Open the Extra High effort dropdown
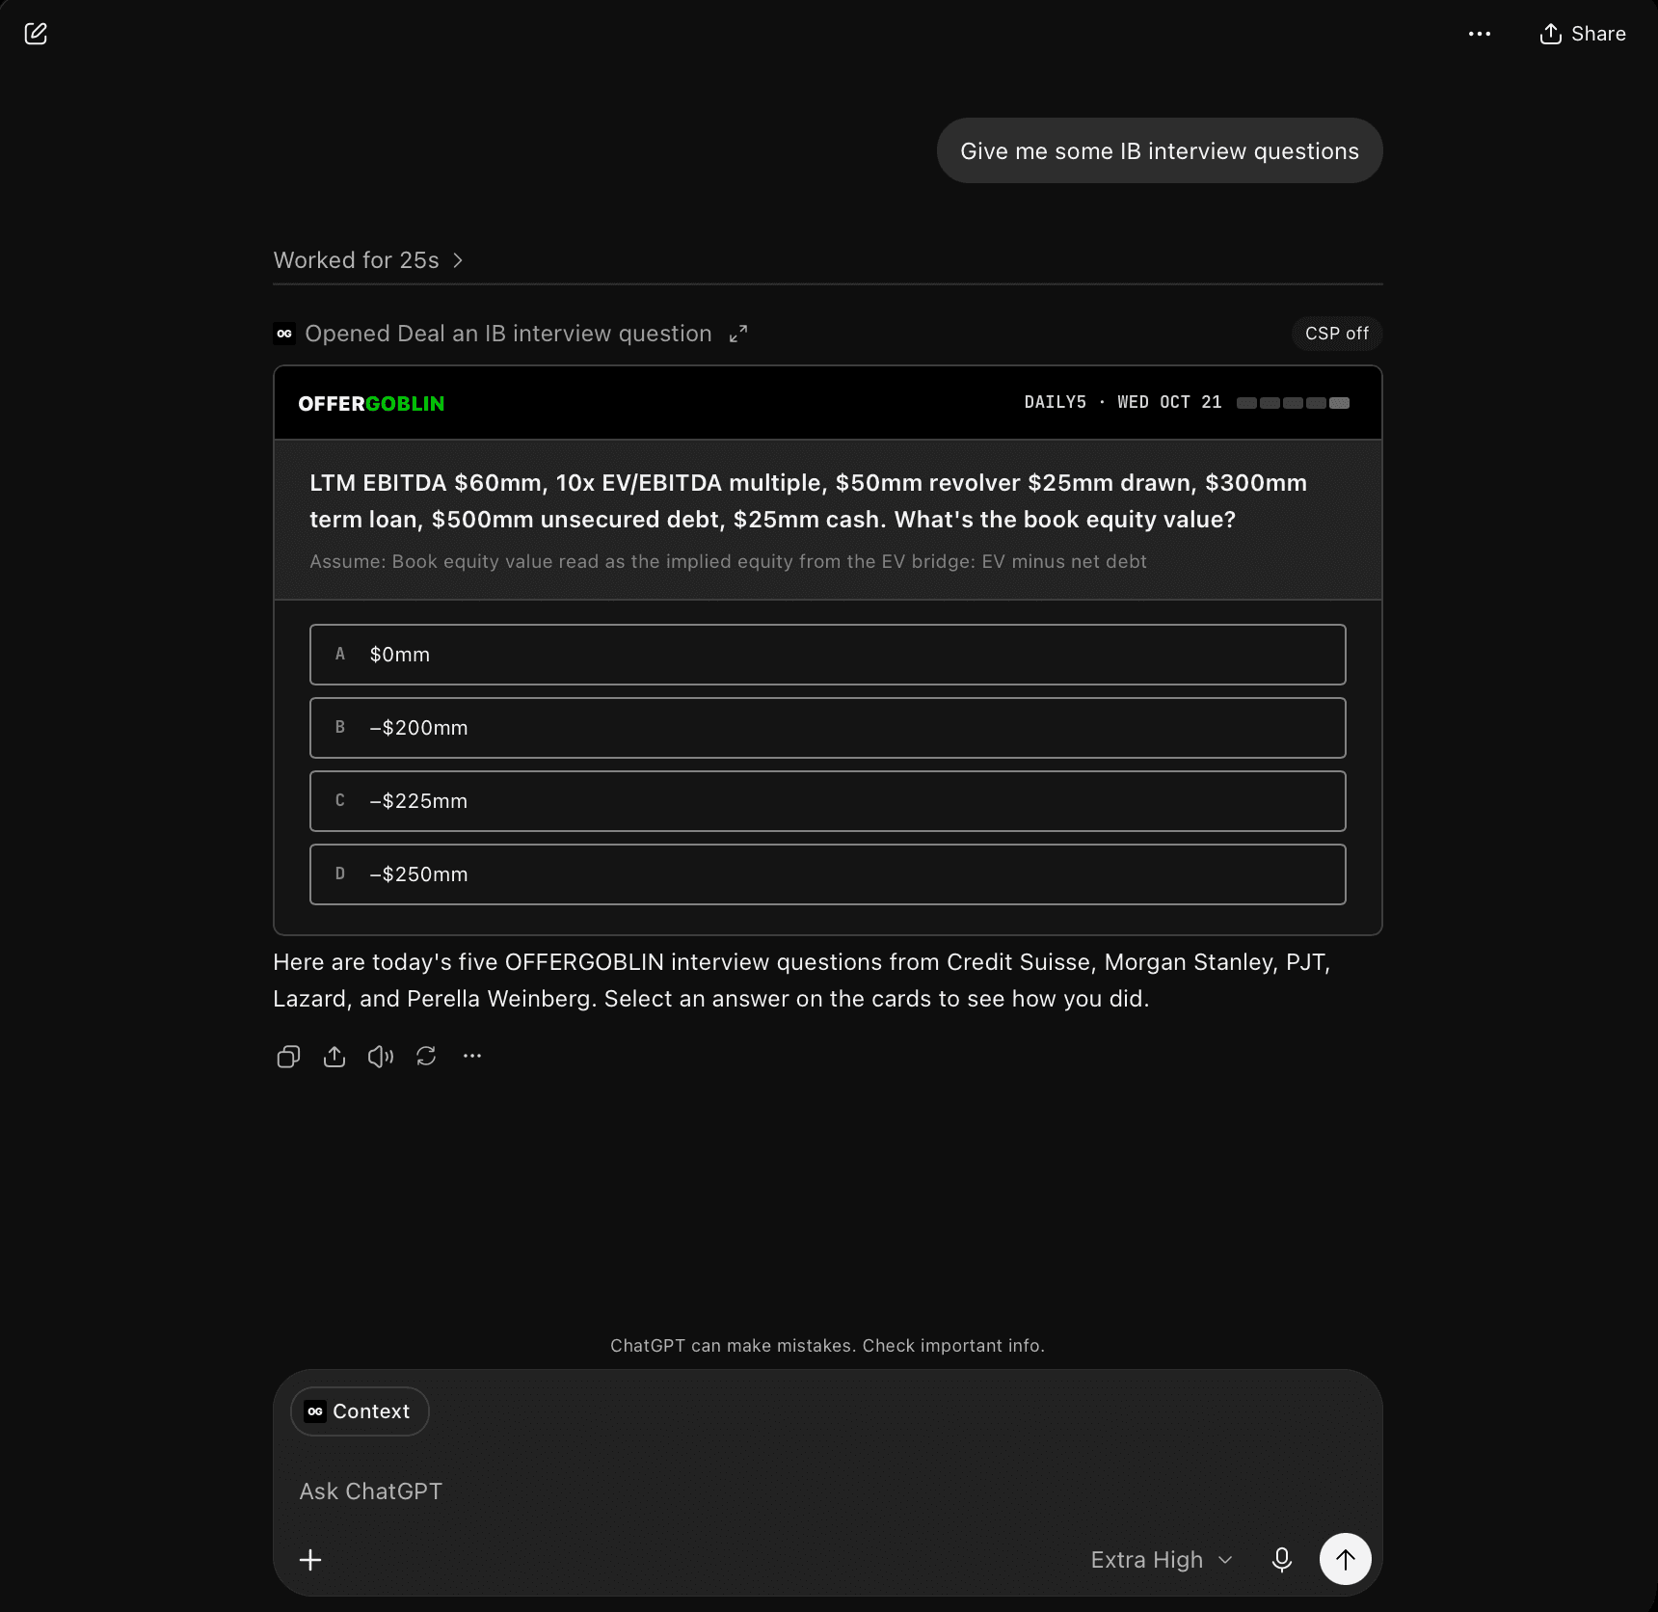The height and width of the screenshot is (1612, 1658). [x=1162, y=1560]
